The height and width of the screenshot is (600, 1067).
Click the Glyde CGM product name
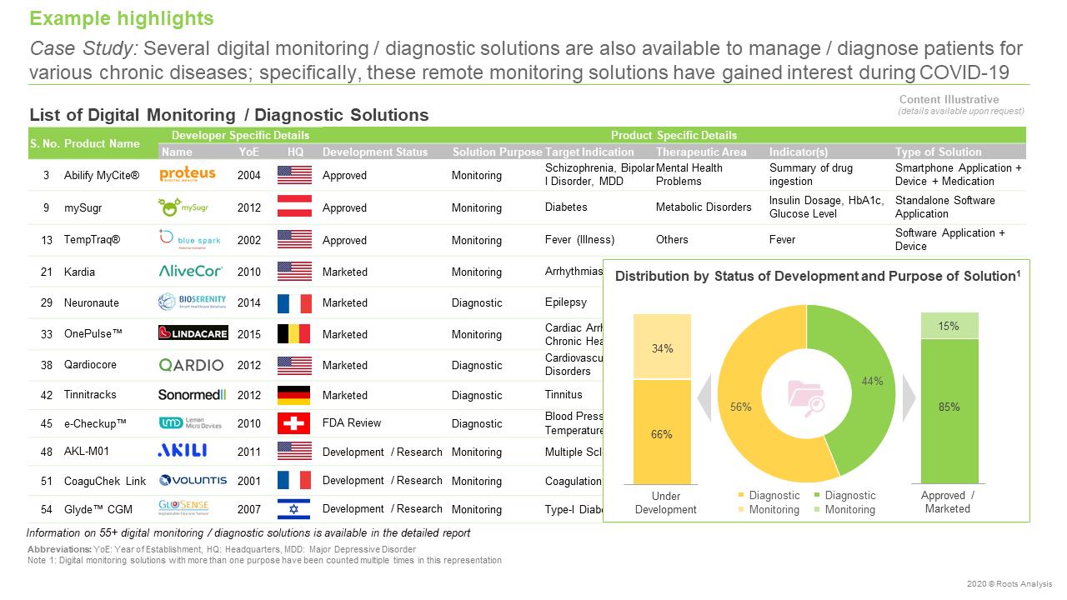97,509
